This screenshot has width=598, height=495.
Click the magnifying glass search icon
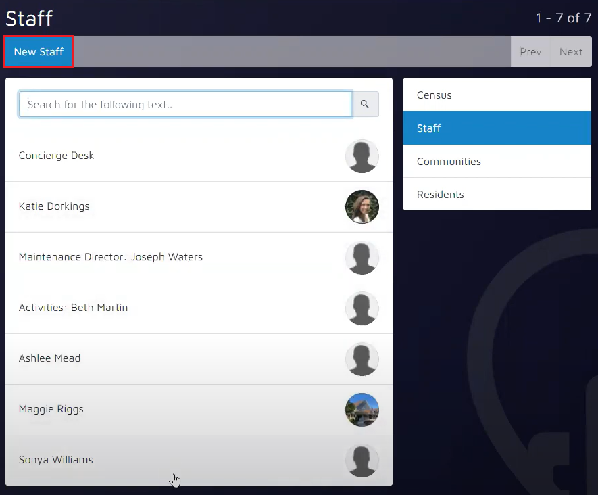(365, 105)
